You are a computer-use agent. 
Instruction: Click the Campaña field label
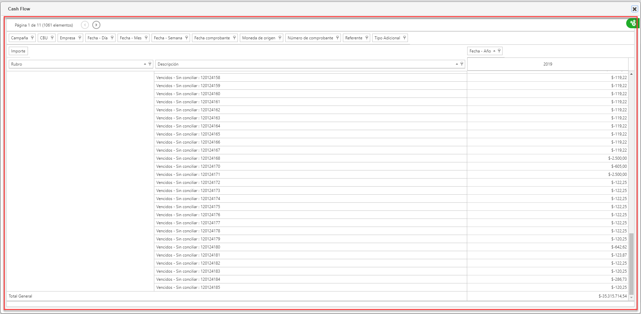tap(20, 38)
